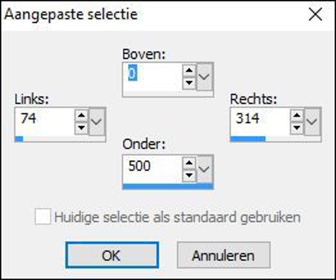The width and height of the screenshot is (336, 280).
Task: Click the Links blue slider bar
Action: 19,139
